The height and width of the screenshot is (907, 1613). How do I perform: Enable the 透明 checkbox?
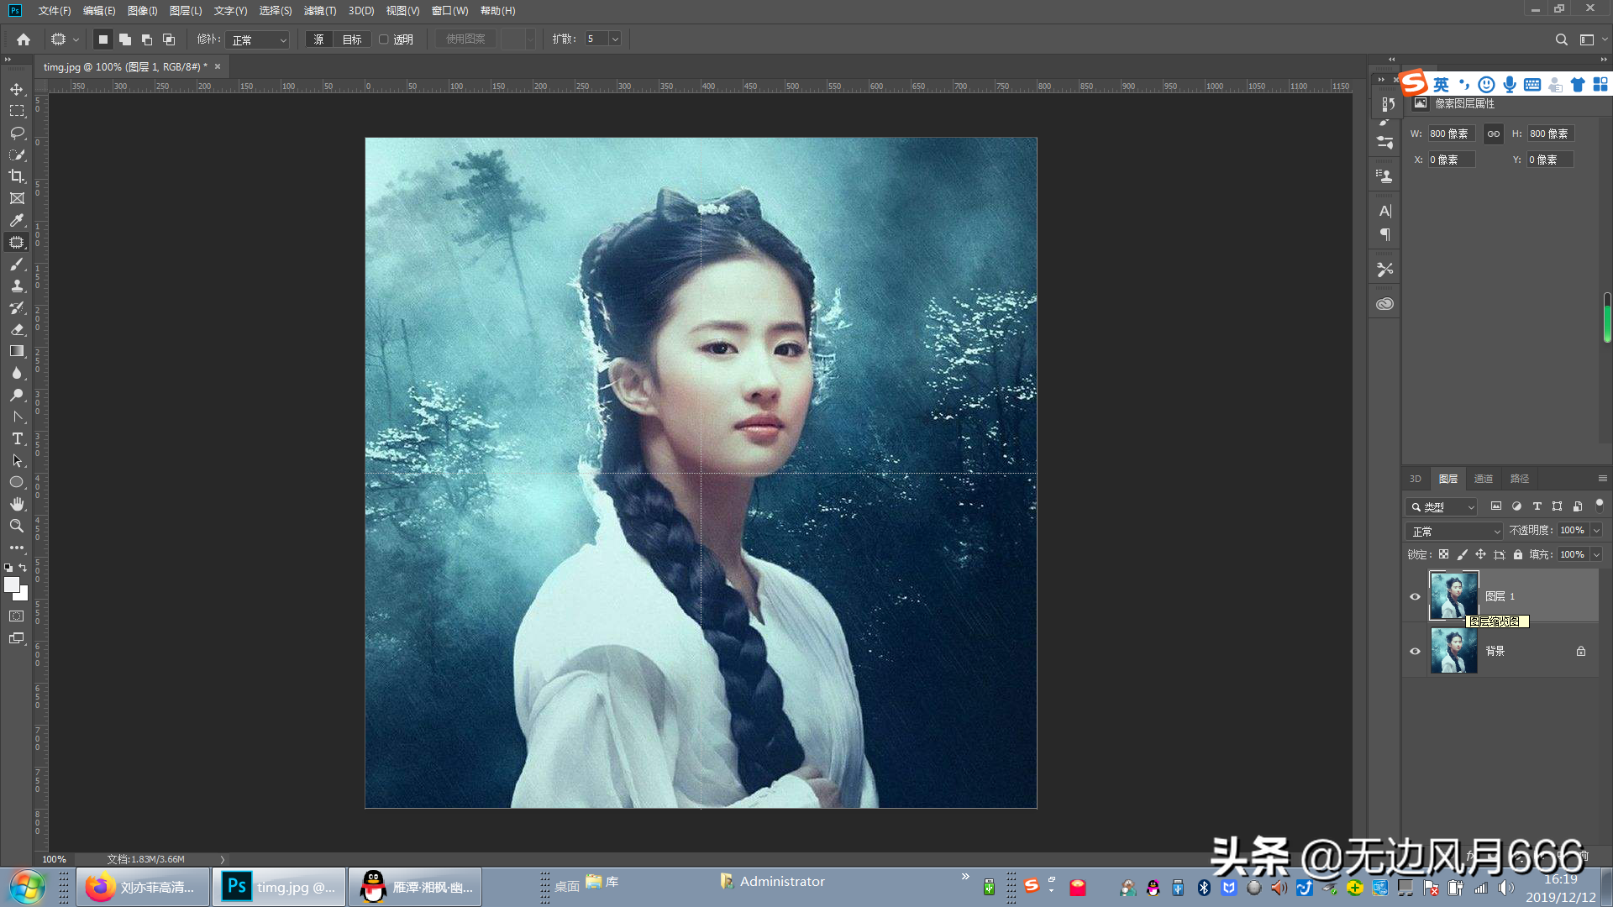[384, 39]
